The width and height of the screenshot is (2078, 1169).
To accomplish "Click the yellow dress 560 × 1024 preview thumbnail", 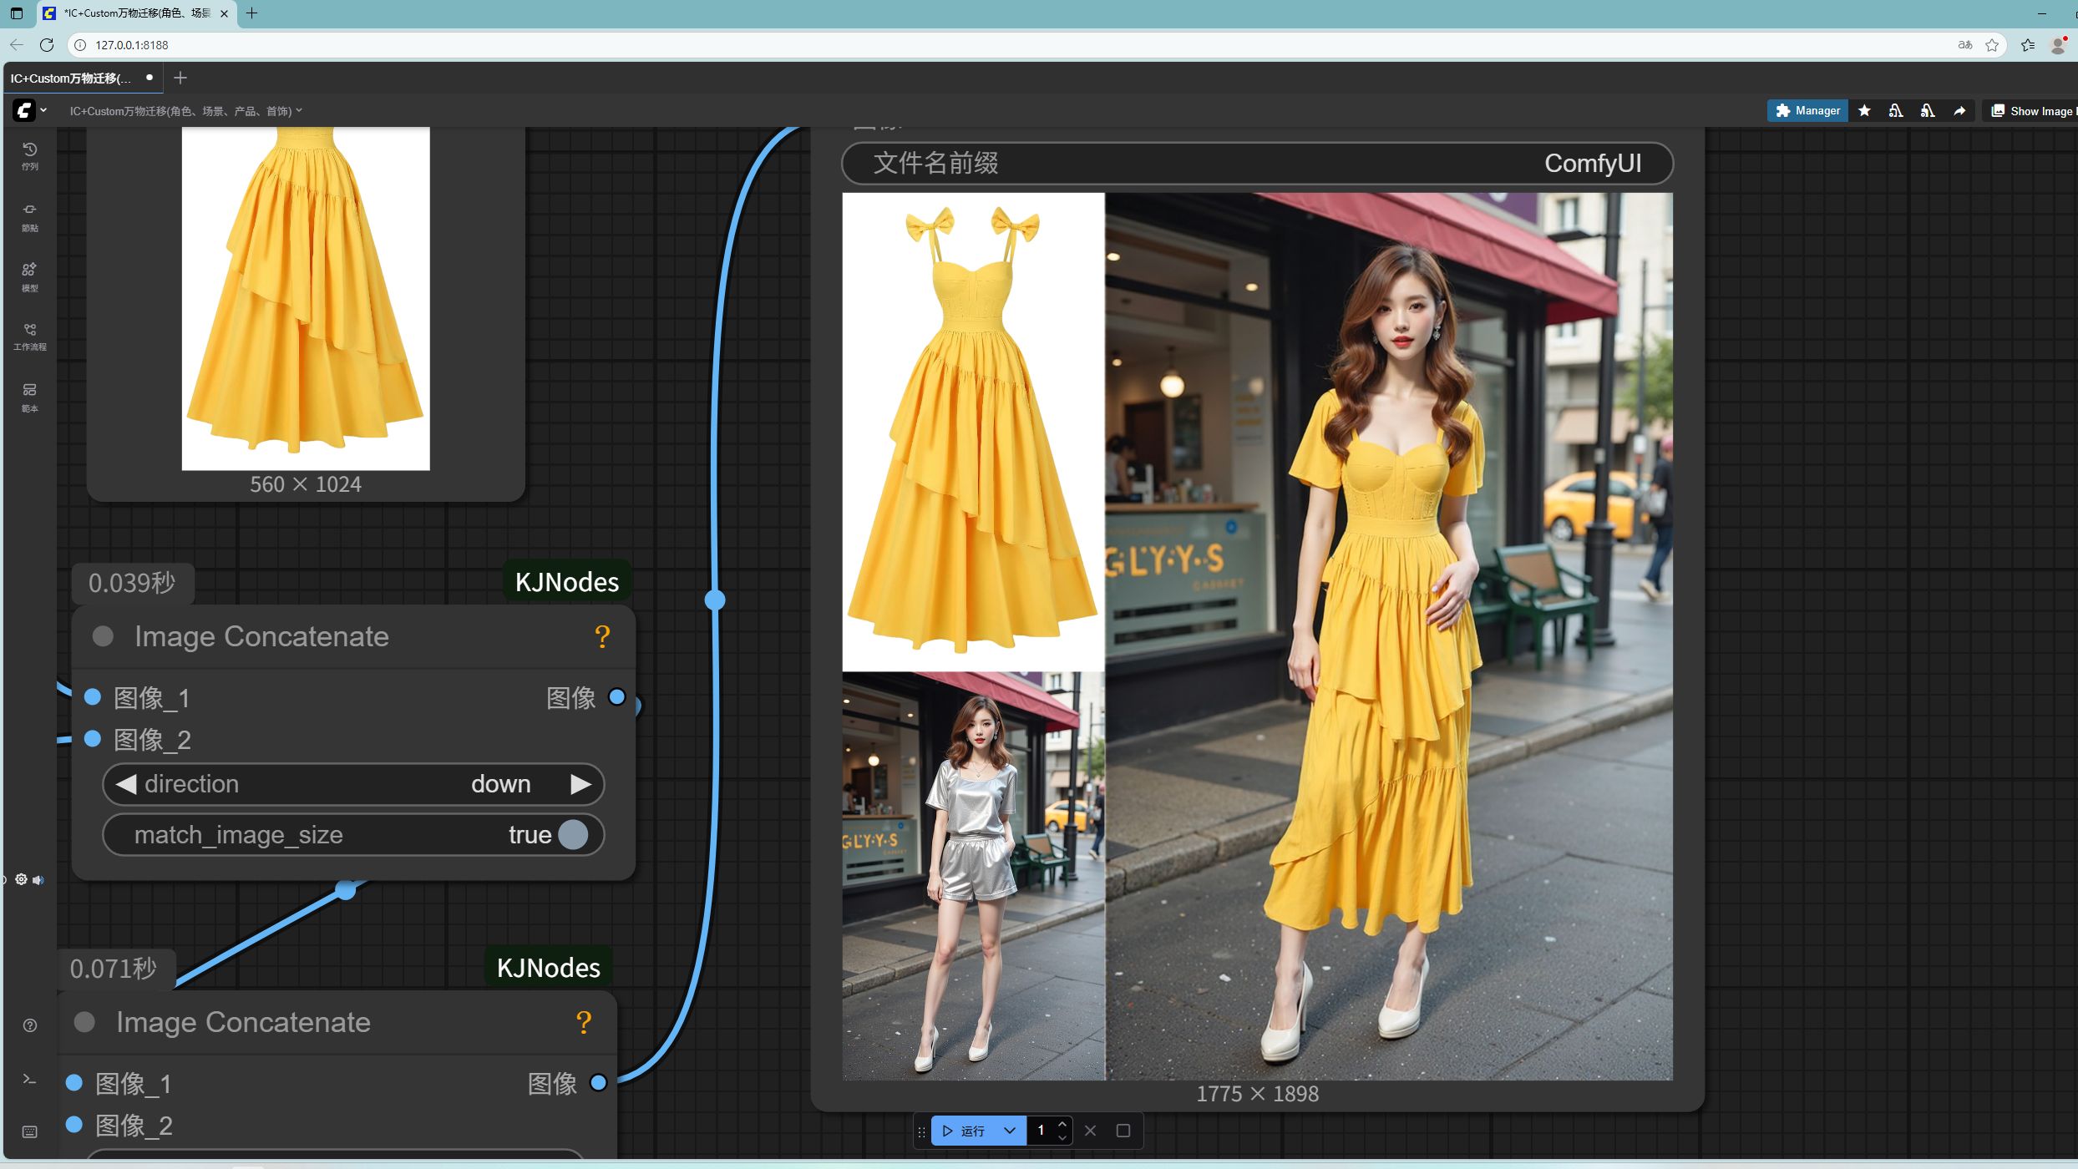I will [x=306, y=298].
